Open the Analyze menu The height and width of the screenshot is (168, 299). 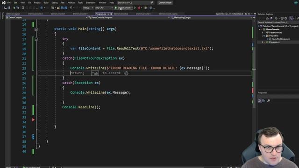[x=71, y=3]
